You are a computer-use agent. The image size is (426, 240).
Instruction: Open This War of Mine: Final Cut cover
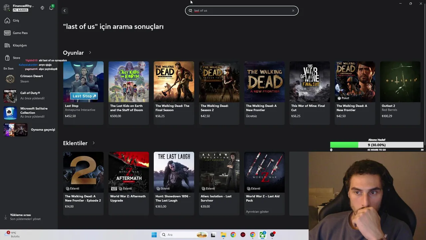pyautogui.click(x=310, y=82)
